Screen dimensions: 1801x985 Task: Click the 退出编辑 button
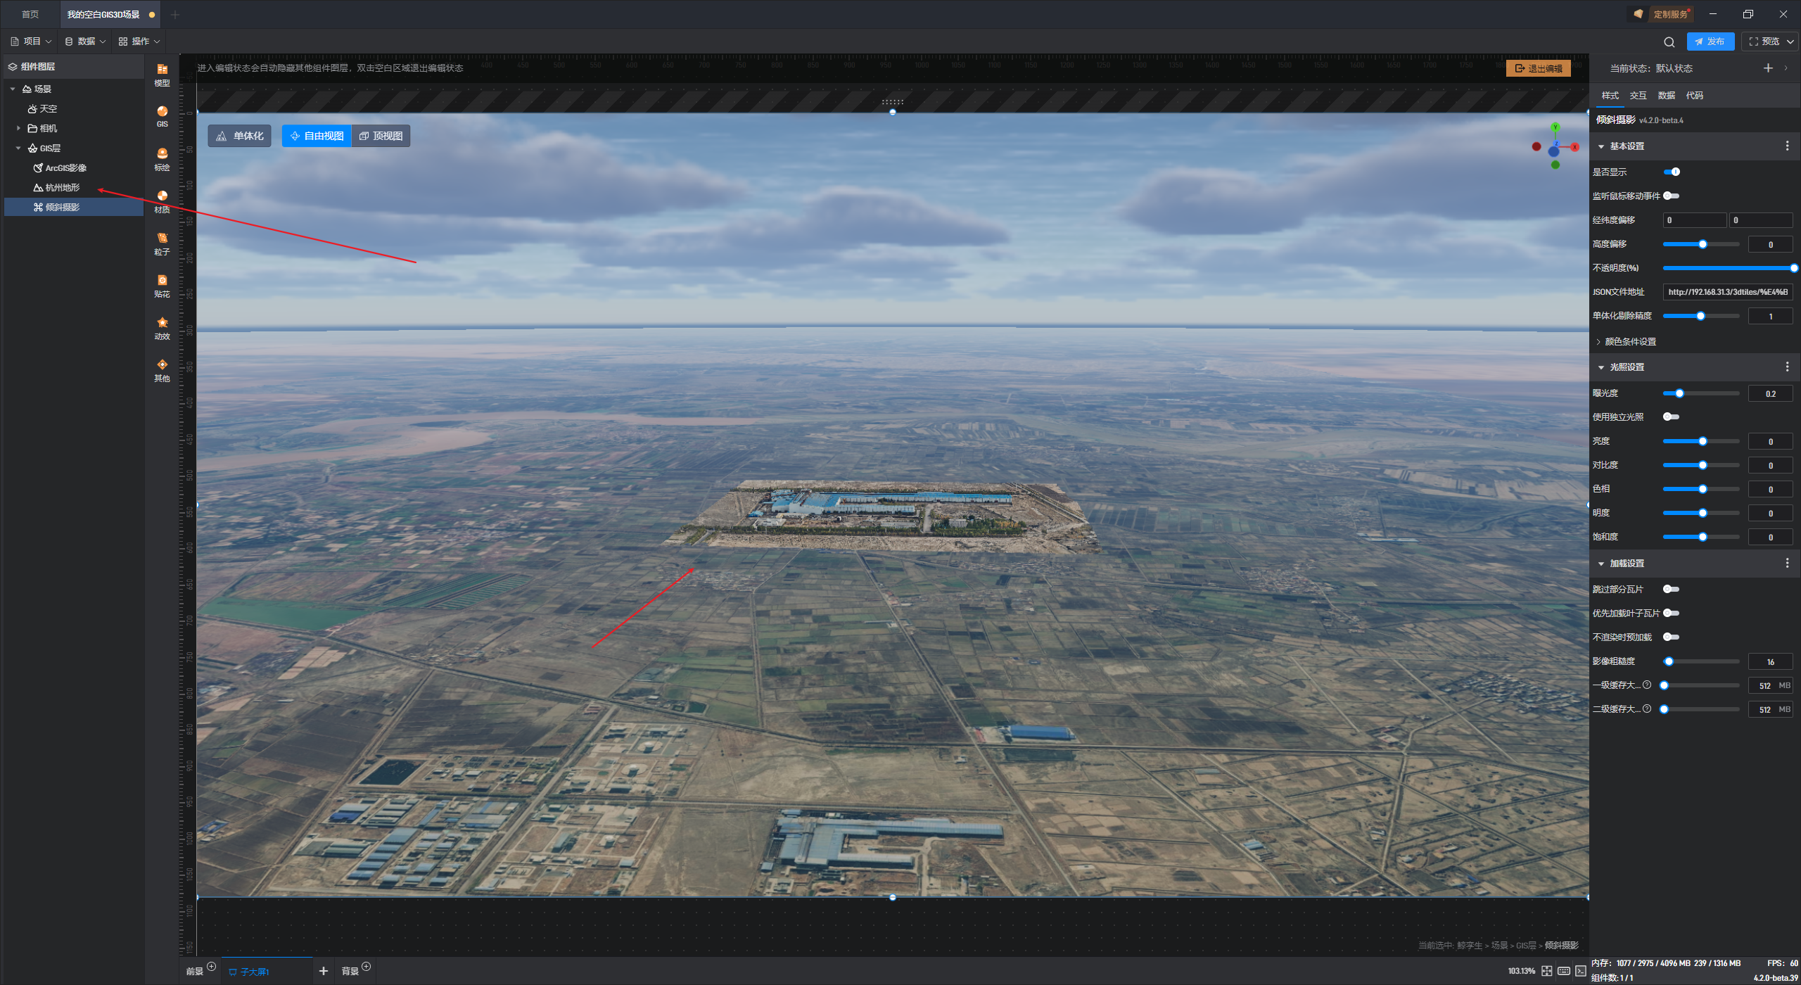[1538, 68]
